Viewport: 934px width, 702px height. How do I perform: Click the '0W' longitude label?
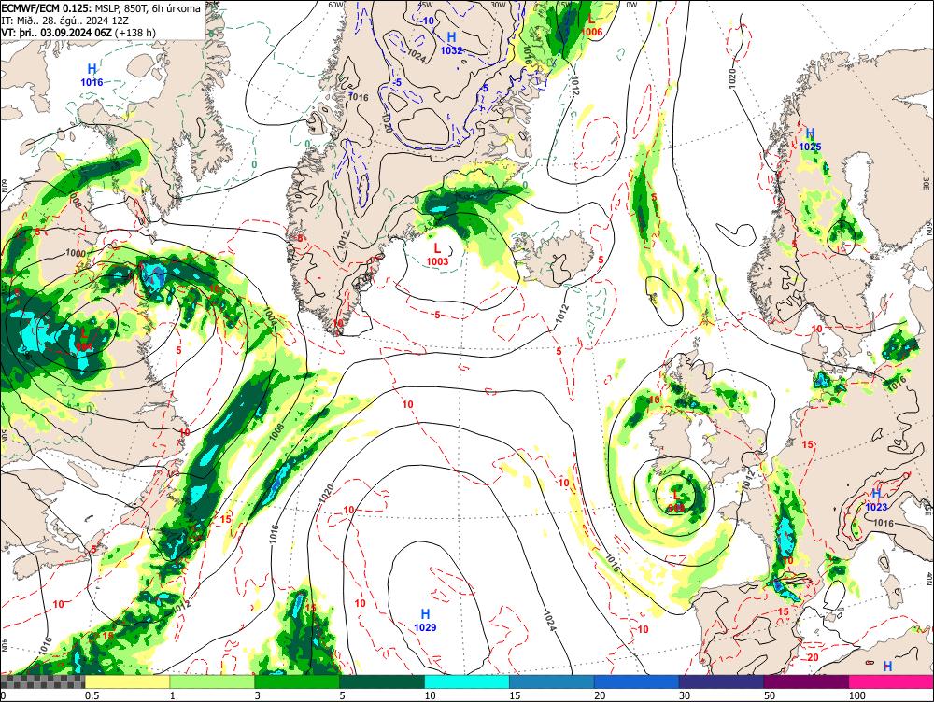point(631,5)
